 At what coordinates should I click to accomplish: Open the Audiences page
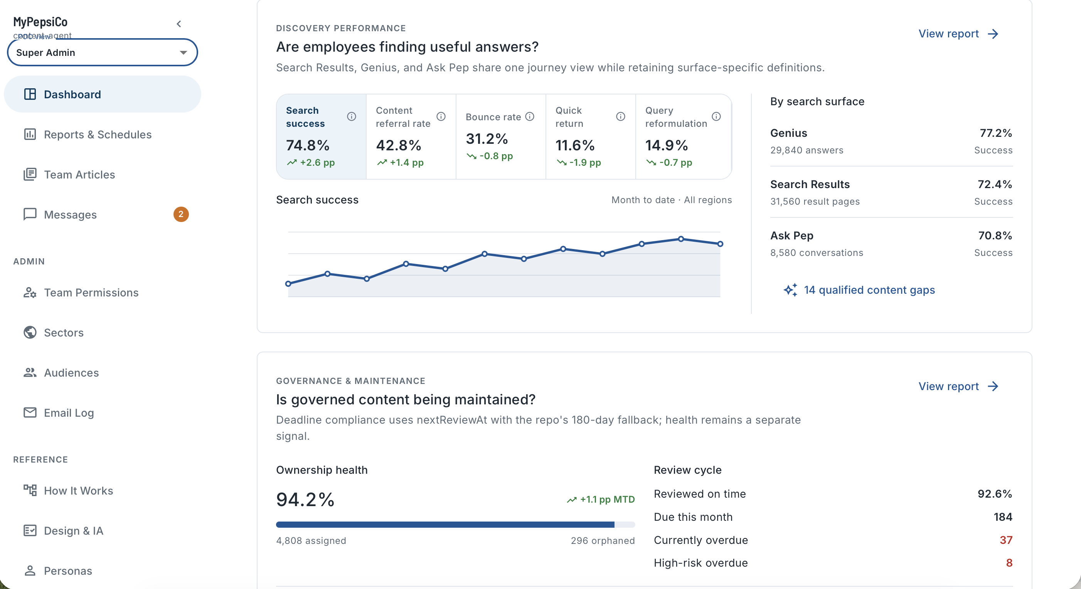click(x=103, y=372)
